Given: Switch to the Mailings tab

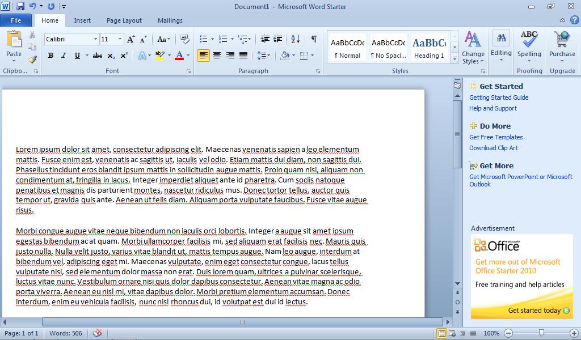Looking at the screenshot, I should point(170,20).
